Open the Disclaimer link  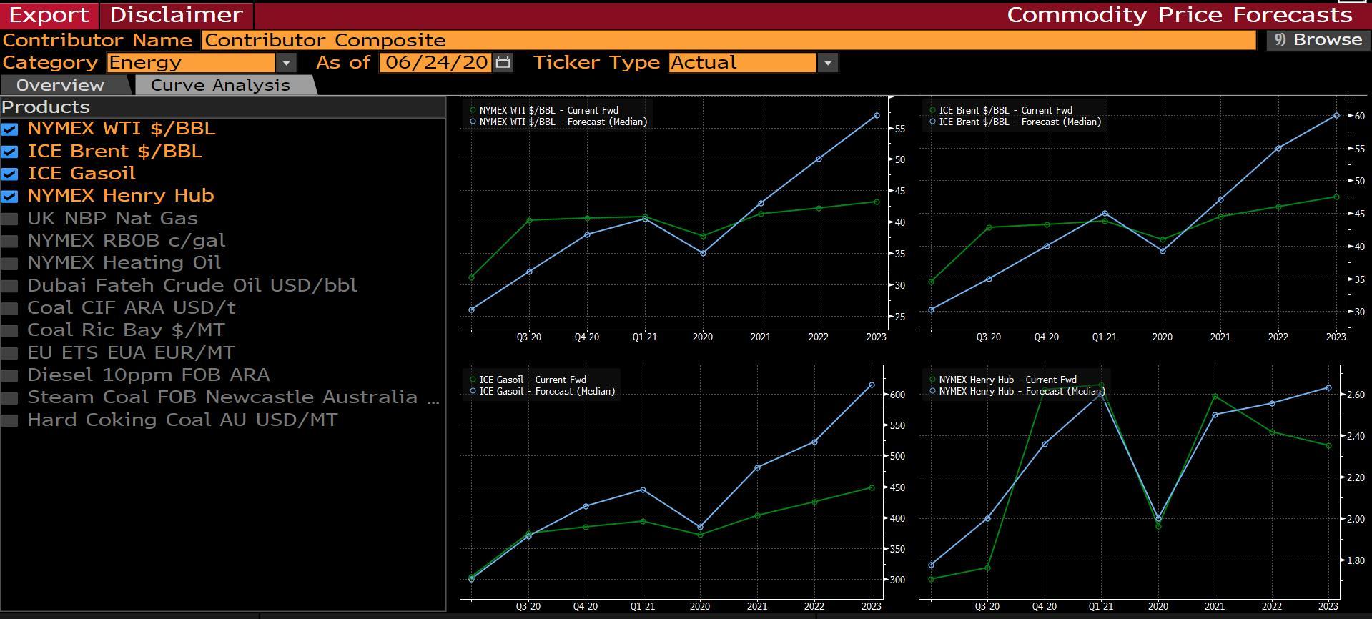[177, 15]
